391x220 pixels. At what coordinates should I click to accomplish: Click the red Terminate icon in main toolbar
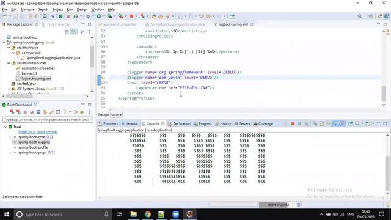coord(131,16)
